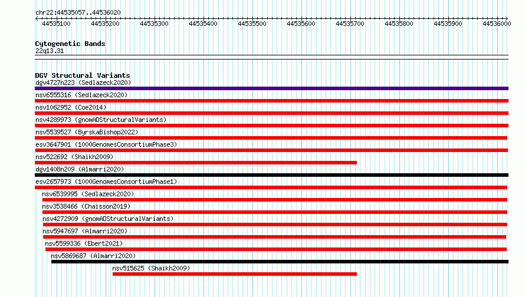Open nsv3538466 (Chaisson2019) variant label

[x=86, y=206]
